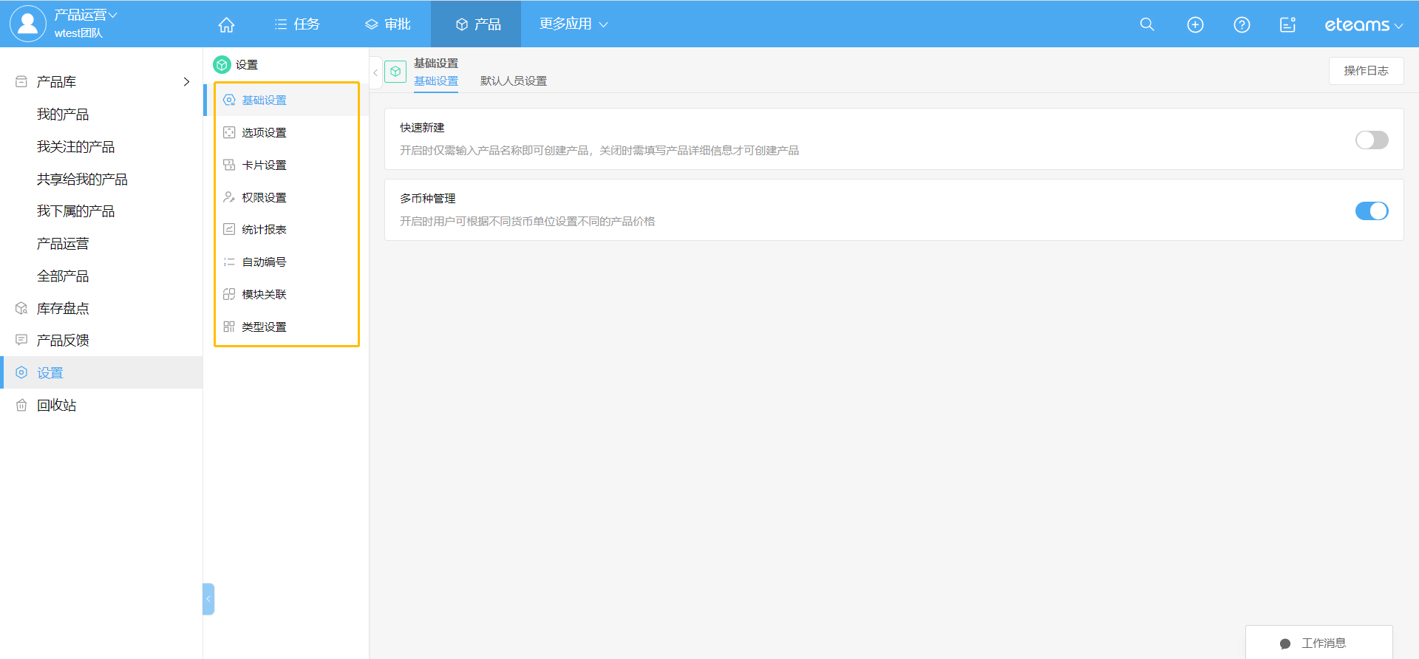The image size is (1419, 659).
Task: Open 库存盘点 in the left sidebar
Action: click(63, 308)
